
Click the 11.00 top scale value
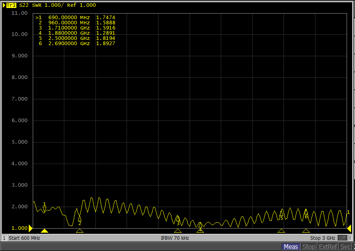(x=20, y=13)
